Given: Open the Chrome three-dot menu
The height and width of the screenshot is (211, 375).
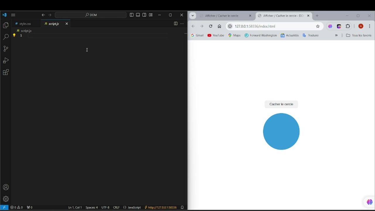Looking at the screenshot, I should [369, 26].
